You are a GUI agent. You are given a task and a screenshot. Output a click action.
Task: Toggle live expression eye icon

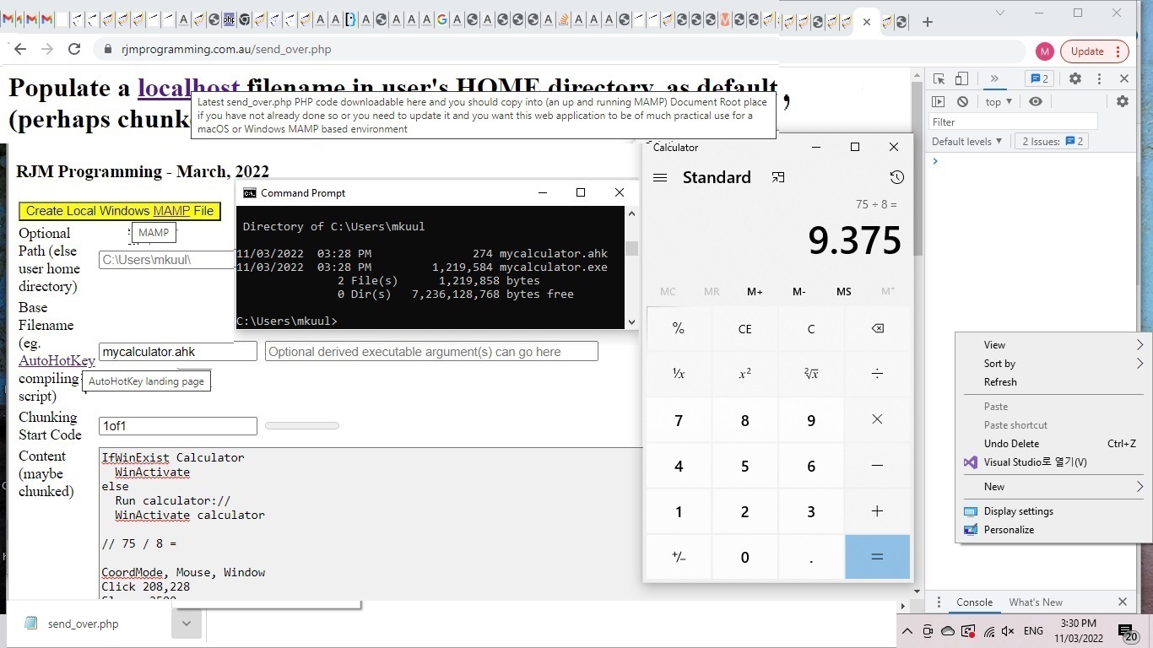tap(1036, 101)
